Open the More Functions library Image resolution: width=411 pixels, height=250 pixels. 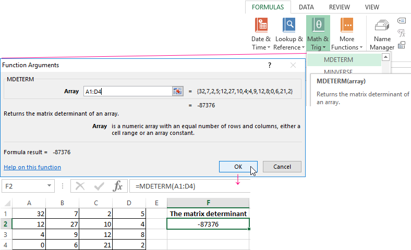(x=346, y=34)
